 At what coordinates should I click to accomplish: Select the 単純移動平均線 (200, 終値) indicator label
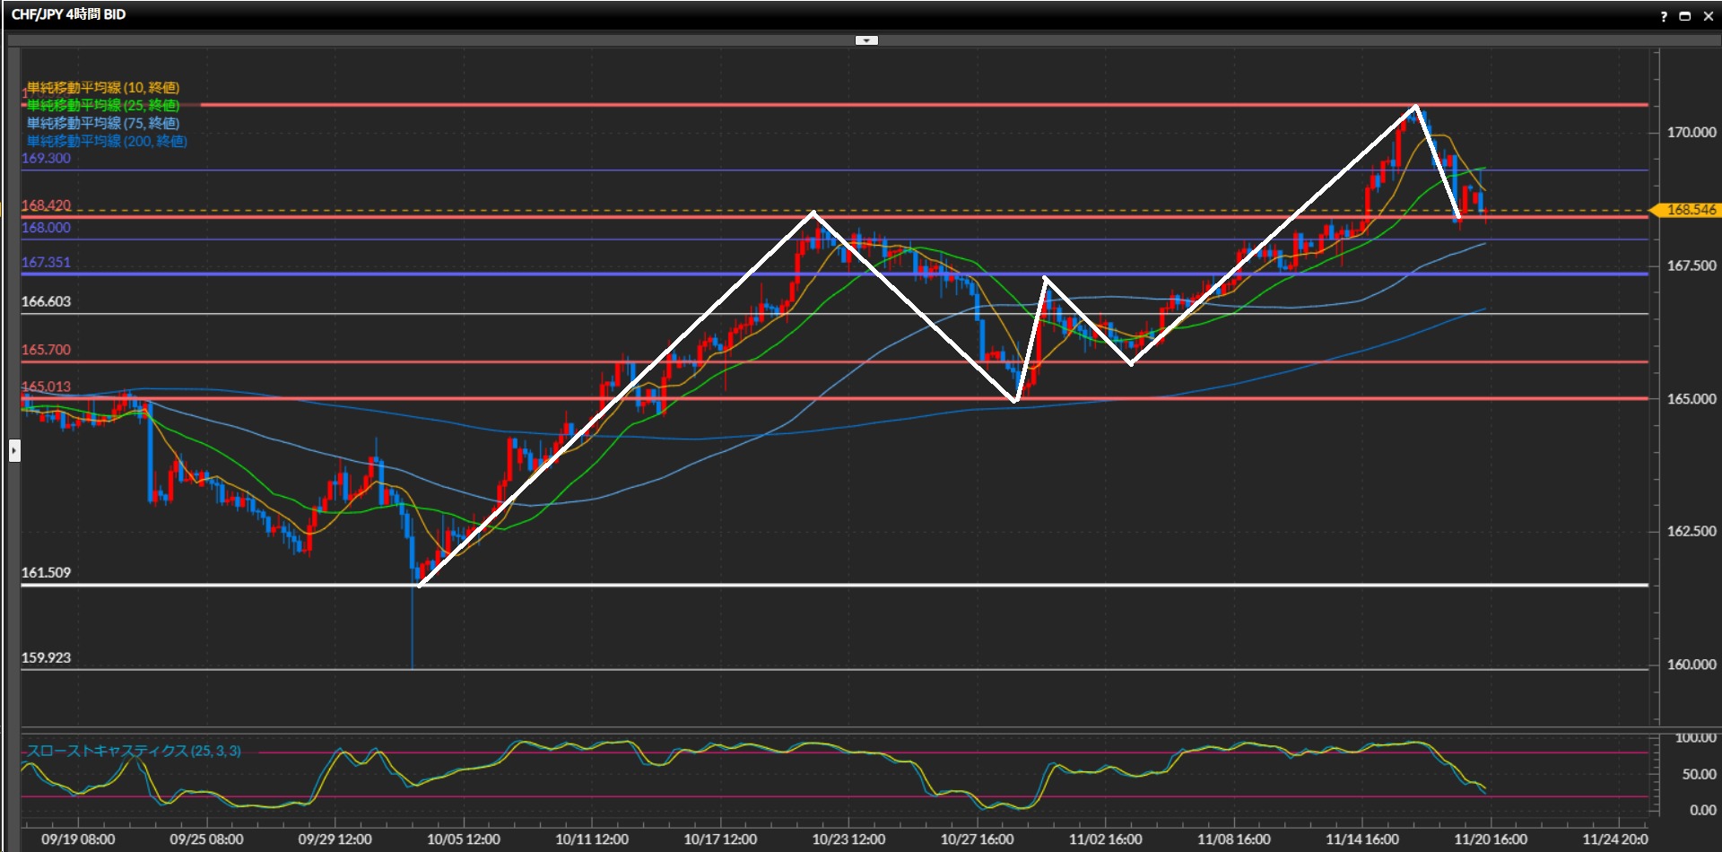coord(106,141)
